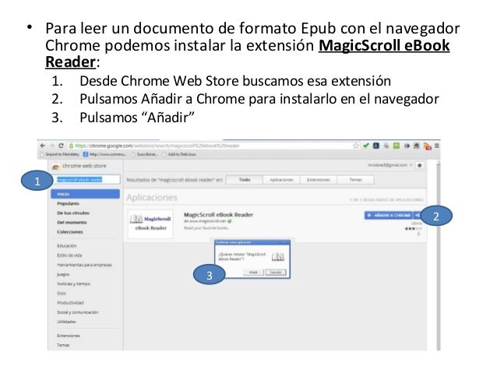This screenshot has height=373, width=497.
Task: Select the Aplicaciones filter tab
Action: 281,180
